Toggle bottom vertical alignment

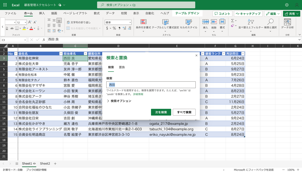click(59, 20)
